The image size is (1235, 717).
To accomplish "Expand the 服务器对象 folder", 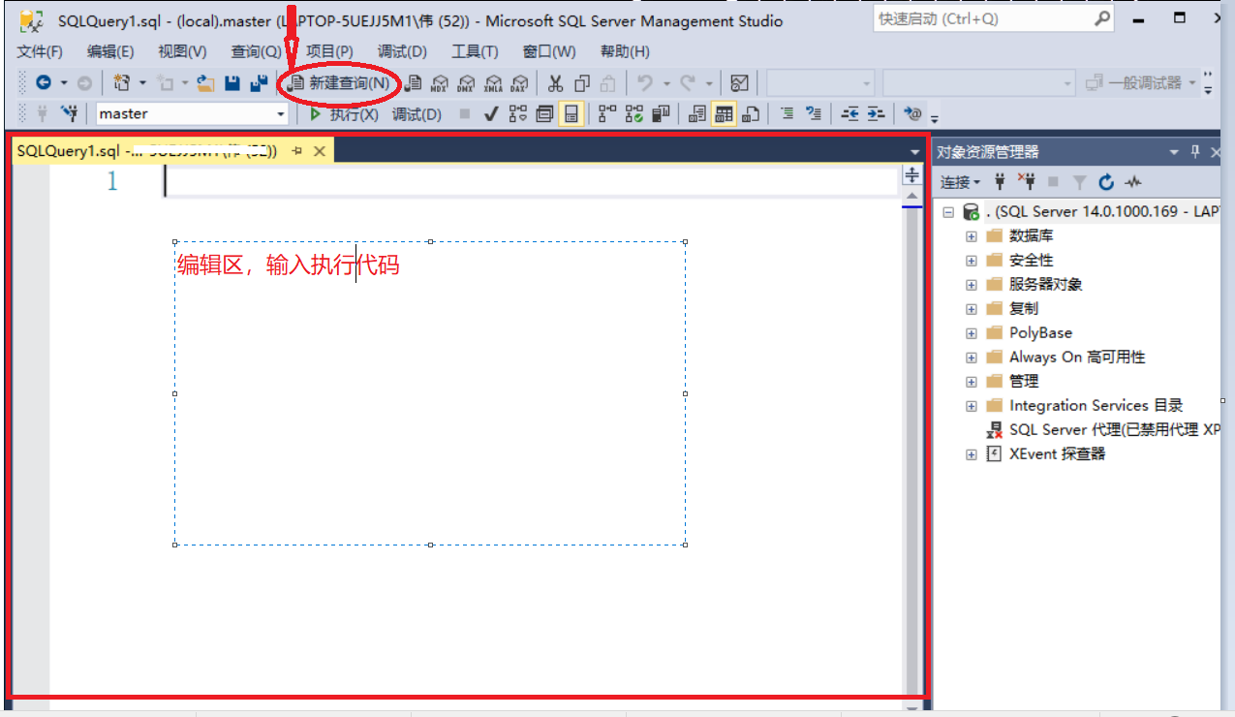I will click(971, 284).
